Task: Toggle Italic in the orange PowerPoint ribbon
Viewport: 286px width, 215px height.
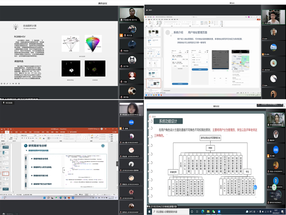Action: pos(24,138)
